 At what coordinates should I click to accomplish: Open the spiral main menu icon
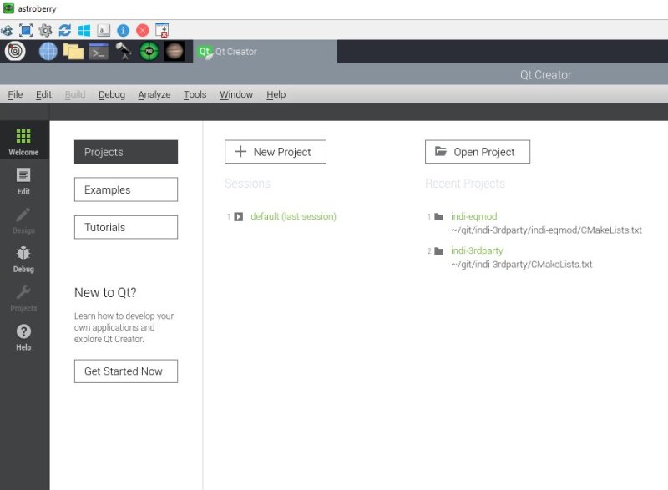coord(15,51)
